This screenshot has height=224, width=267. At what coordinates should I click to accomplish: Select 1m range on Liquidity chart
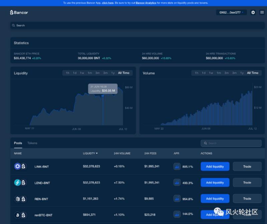coord(90,73)
